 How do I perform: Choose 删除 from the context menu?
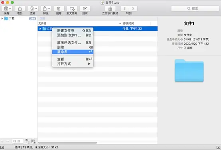[73, 47]
